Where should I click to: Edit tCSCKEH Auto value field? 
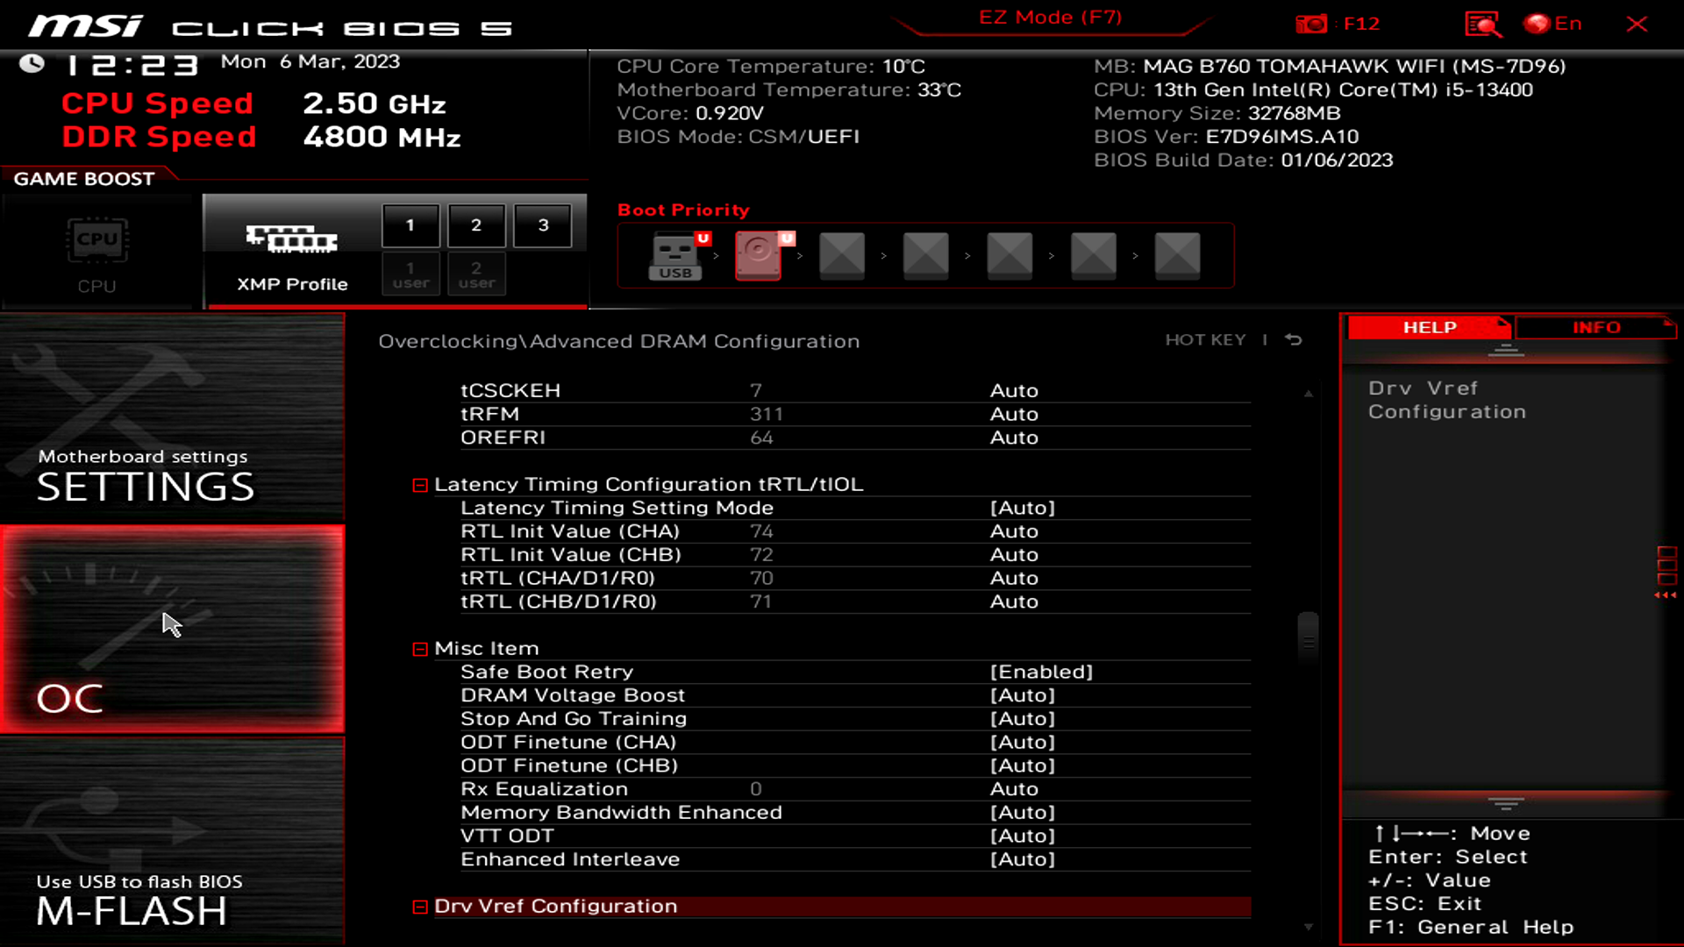pos(1014,390)
